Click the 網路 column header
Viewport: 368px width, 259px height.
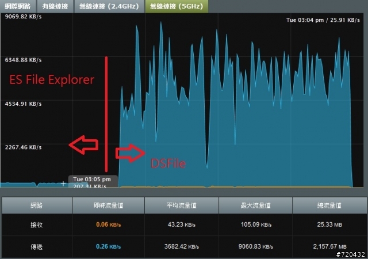(37, 205)
